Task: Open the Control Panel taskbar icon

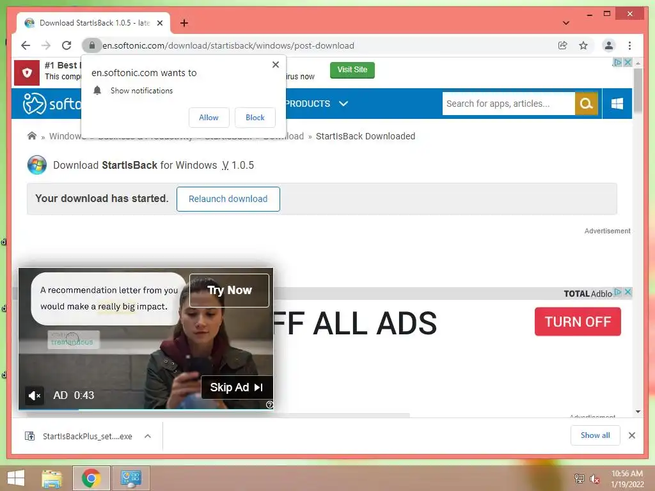Action: (131, 478)
